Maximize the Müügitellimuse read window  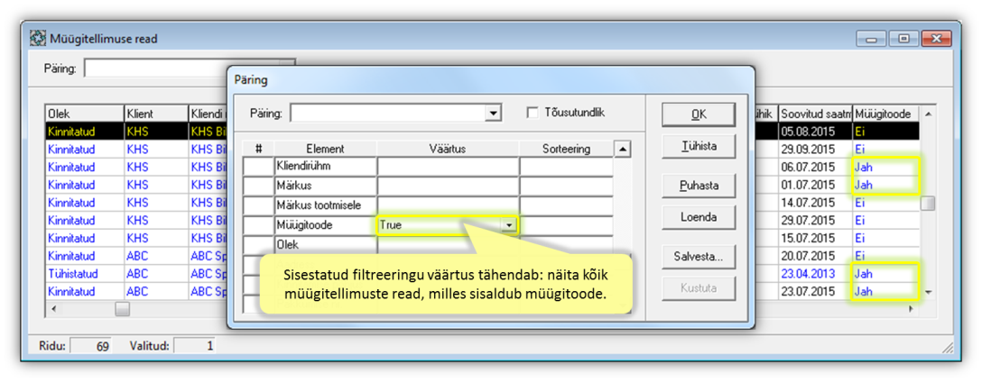click(x=903, y=39)
